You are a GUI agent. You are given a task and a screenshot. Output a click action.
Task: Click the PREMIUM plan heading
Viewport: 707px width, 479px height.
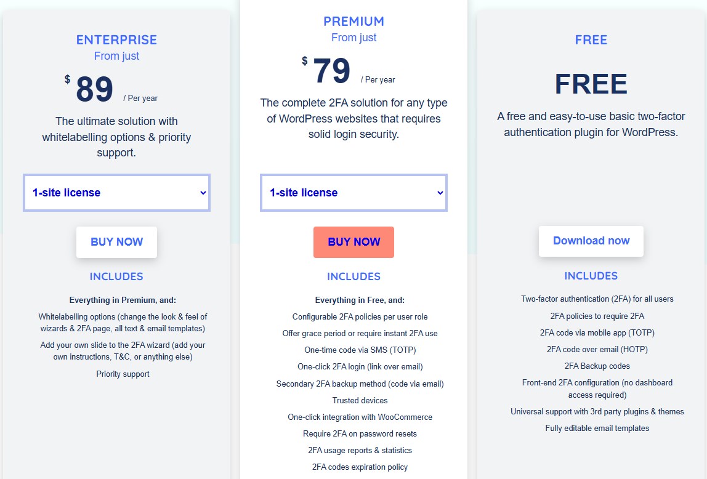(353, 22)
